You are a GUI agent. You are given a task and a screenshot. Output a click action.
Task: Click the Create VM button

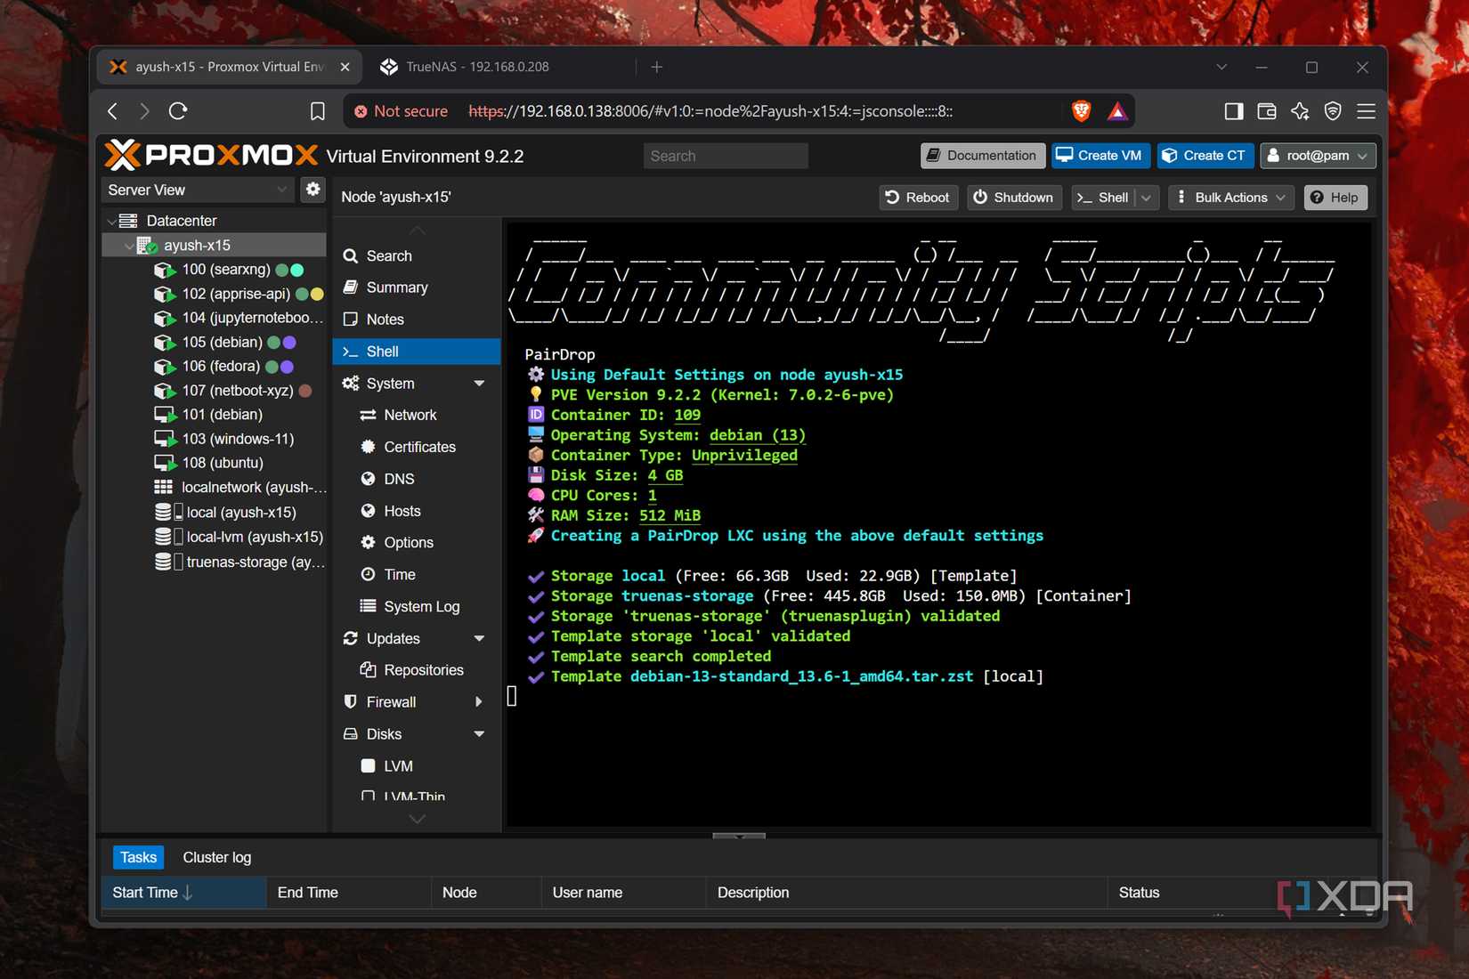tap(1100, 156)
